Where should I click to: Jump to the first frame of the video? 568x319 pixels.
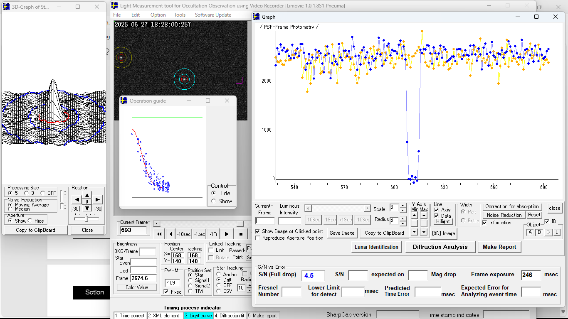tap(159, 234)
